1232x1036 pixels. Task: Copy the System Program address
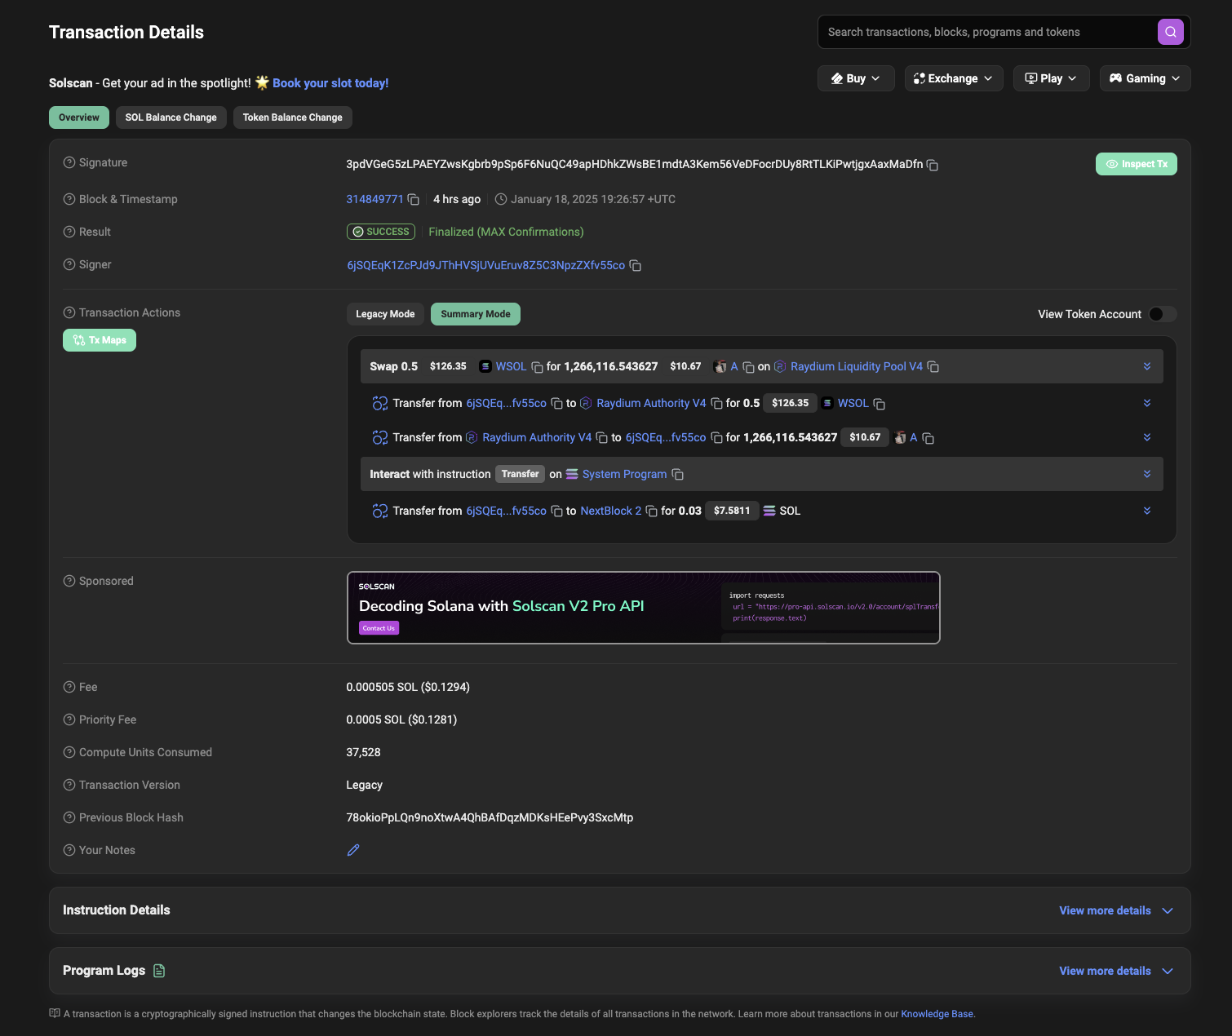click(677, 475)
